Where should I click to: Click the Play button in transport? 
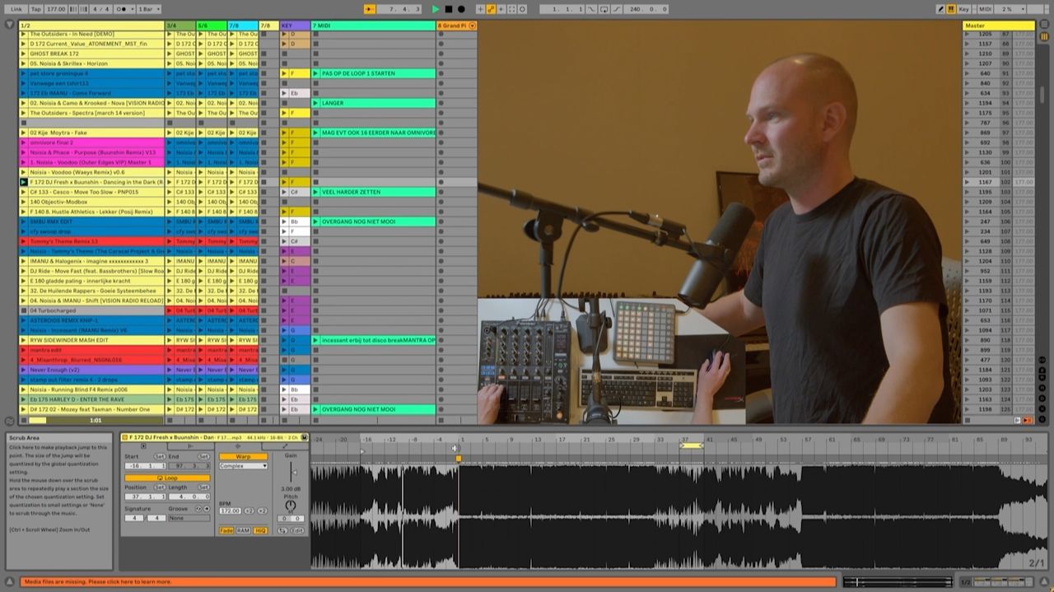436,9
